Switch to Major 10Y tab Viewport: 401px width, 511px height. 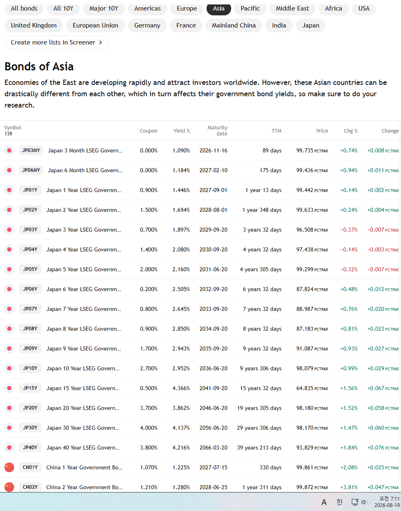[x=104, y=8]
